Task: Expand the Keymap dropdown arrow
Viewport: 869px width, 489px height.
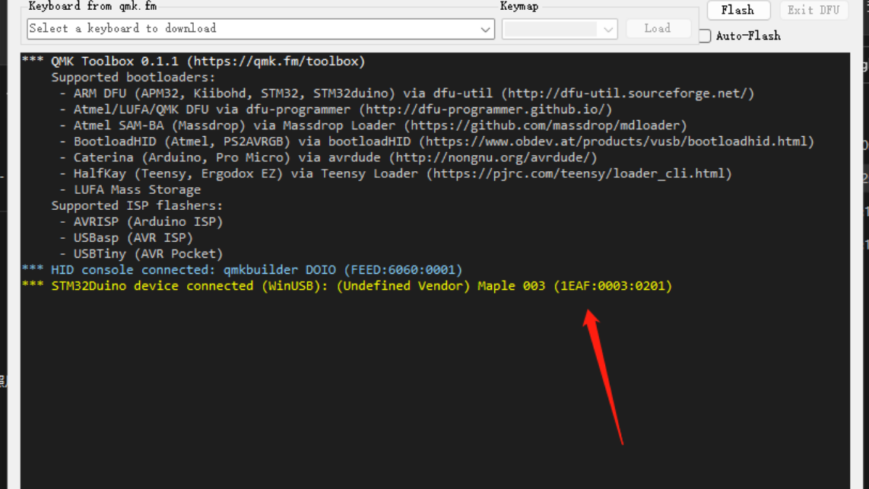Action: [x=608, y=29]
